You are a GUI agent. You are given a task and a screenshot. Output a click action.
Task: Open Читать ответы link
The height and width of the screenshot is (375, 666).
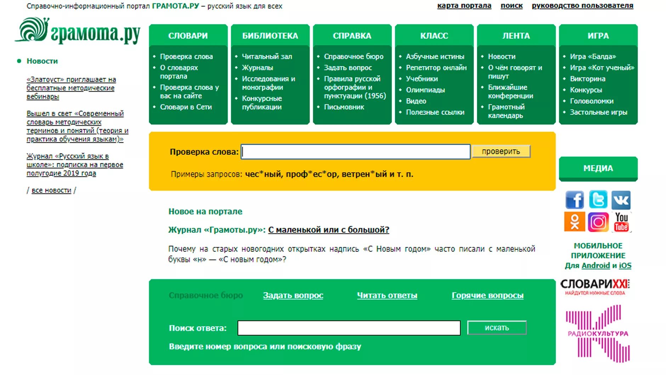click(x=387, y=295)
